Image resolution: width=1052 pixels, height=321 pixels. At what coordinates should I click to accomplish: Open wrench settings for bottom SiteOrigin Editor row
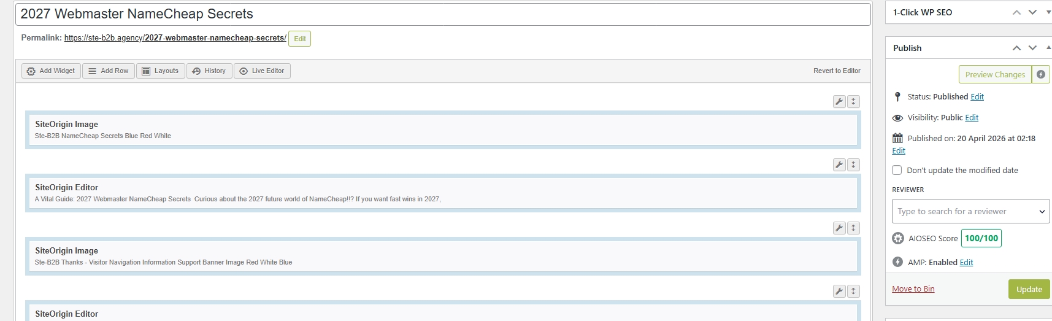[x=839, y=291]
